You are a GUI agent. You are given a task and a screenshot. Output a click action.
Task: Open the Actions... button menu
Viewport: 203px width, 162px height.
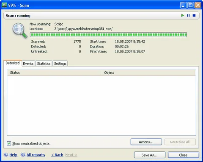146,142
